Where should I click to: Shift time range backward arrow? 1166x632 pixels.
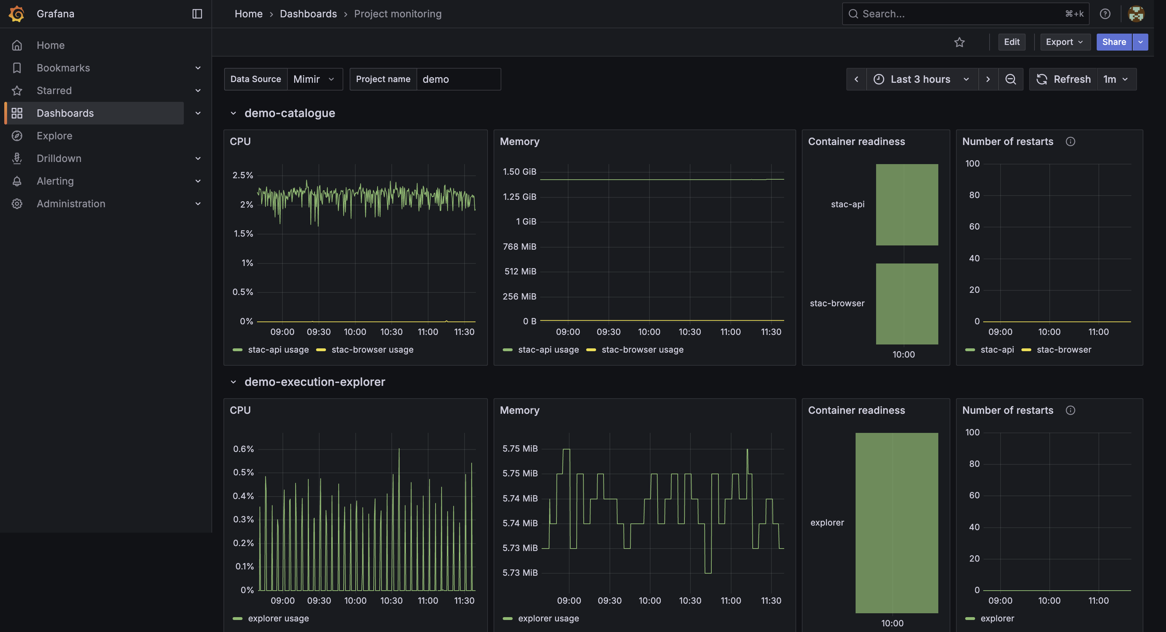pyautogui.click(x=856, y=79)
